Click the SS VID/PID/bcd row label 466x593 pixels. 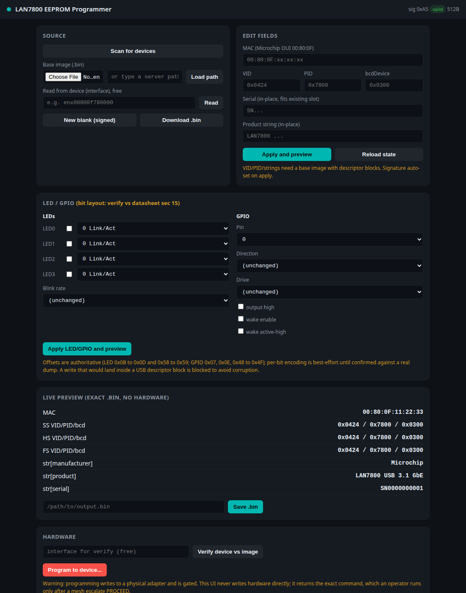tap(64, 425)
